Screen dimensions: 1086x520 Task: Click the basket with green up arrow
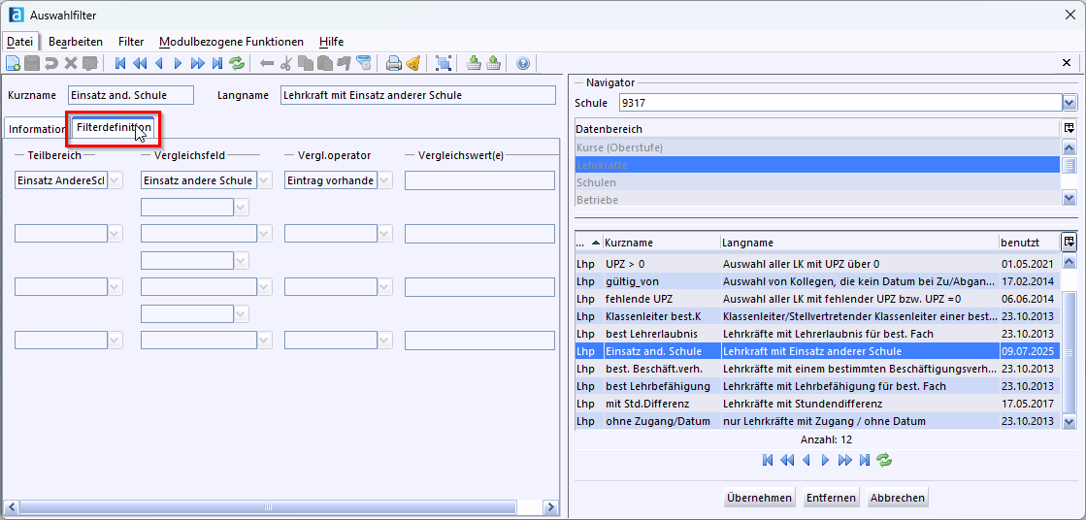pyautogui.click(x=493, y=64)
